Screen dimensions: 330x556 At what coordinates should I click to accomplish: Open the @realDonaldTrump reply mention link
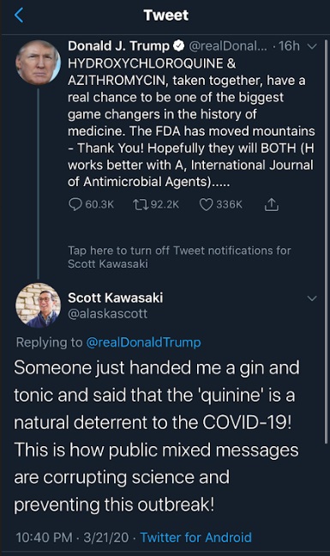pyautogui.click(x=143, y=342)
